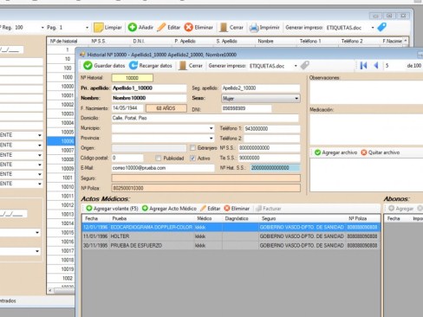
Task: Click the orange Seguro field
Action: 205,178
